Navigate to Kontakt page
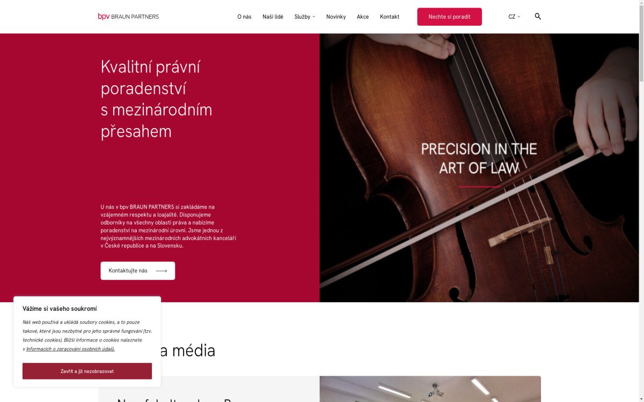Image resolution: width=644 pixels, height=402 pixels. 390,17
